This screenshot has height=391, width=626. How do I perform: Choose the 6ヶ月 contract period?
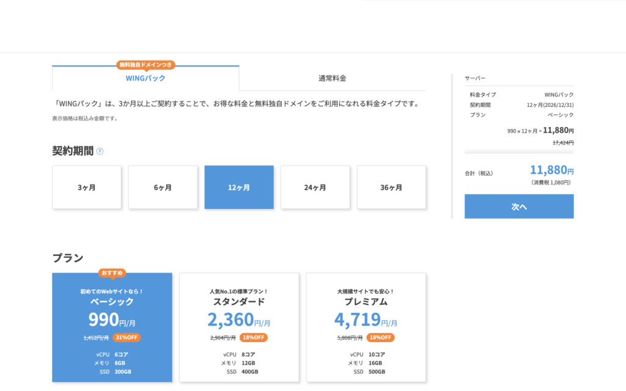(x=163, y=188)
